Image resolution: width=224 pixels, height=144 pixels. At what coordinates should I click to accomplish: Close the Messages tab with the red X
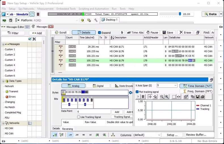tap(51, 27)
